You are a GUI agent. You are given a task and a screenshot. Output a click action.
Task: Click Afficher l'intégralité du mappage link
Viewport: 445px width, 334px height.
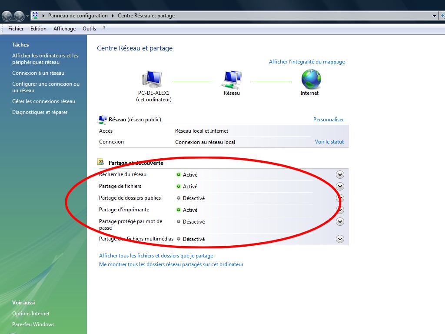(307, 62)
